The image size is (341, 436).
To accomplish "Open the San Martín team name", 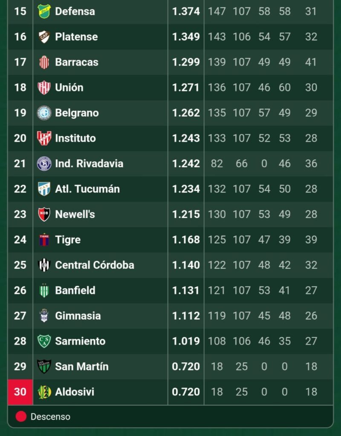I will (82, 367).
